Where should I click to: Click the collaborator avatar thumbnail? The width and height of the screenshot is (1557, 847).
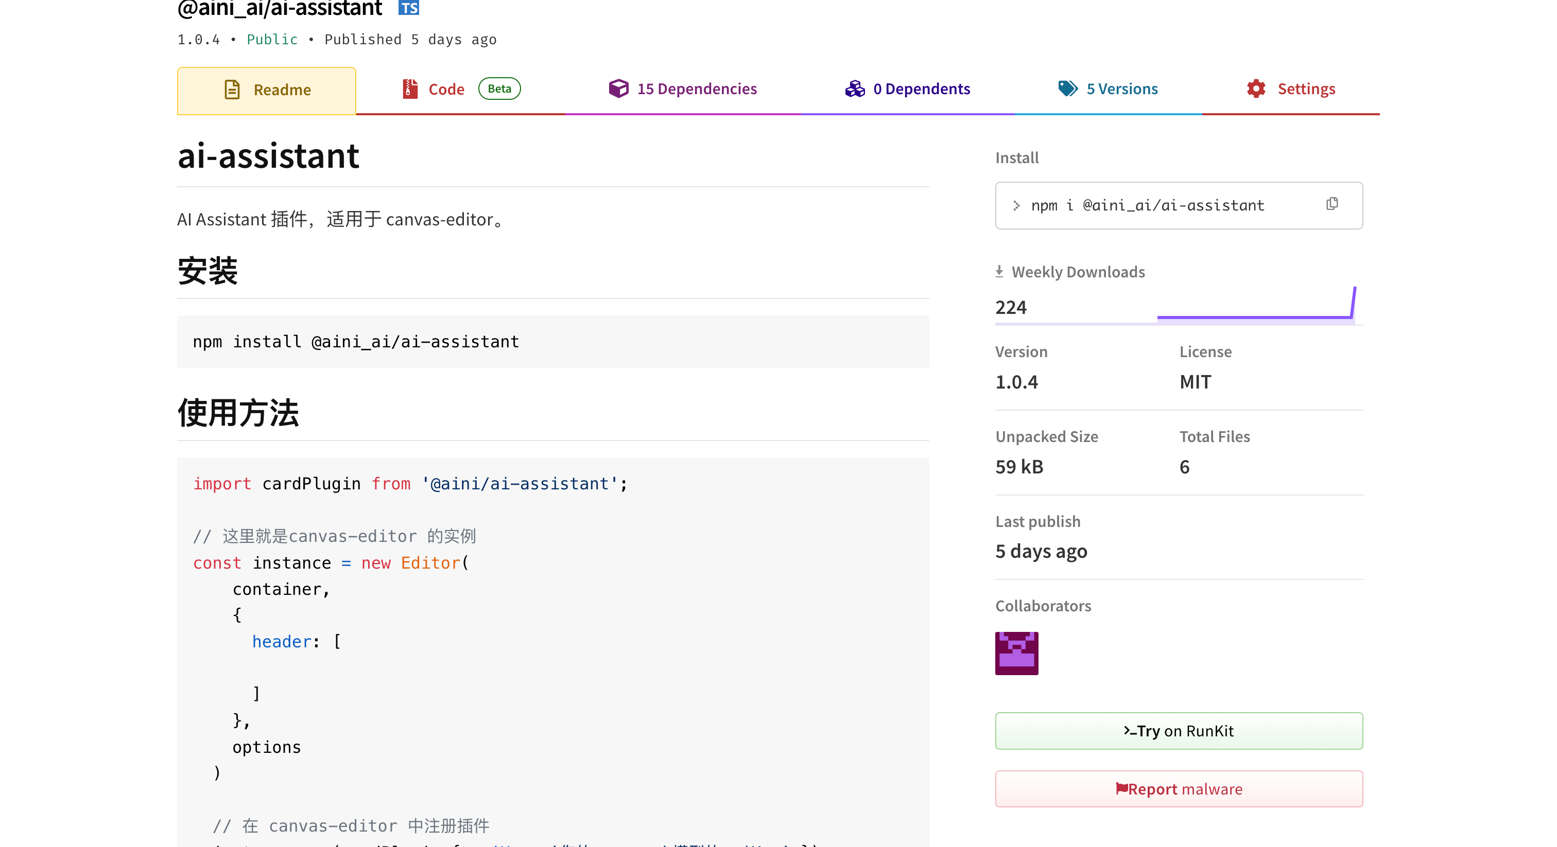(1017, 653)
